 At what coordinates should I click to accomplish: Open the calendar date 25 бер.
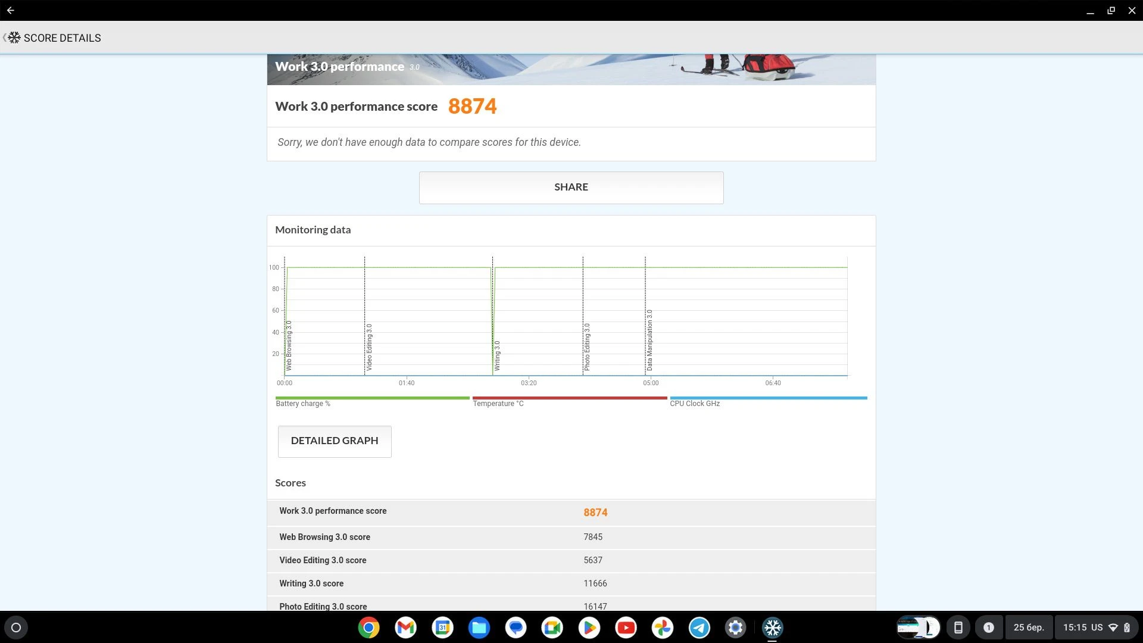click(x=1029, y=628)
